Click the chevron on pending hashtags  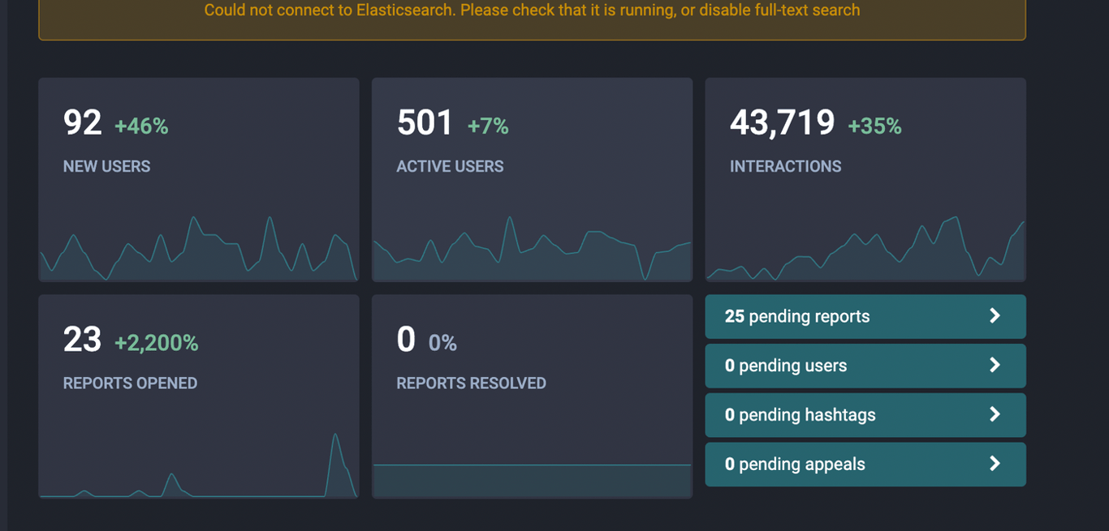point(995,415)
